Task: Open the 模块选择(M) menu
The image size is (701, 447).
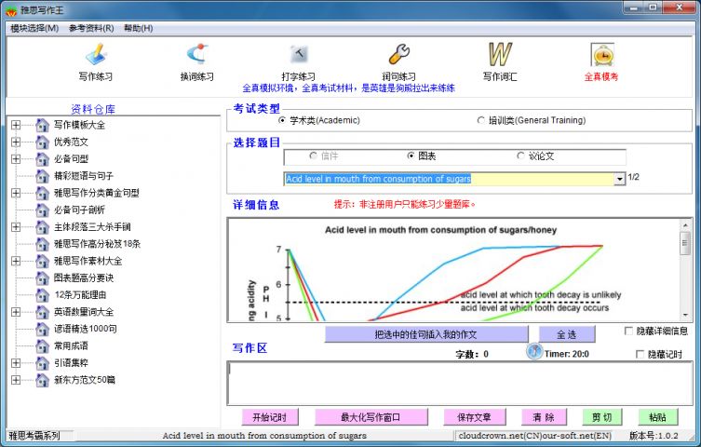Action: tap(34, 28)
